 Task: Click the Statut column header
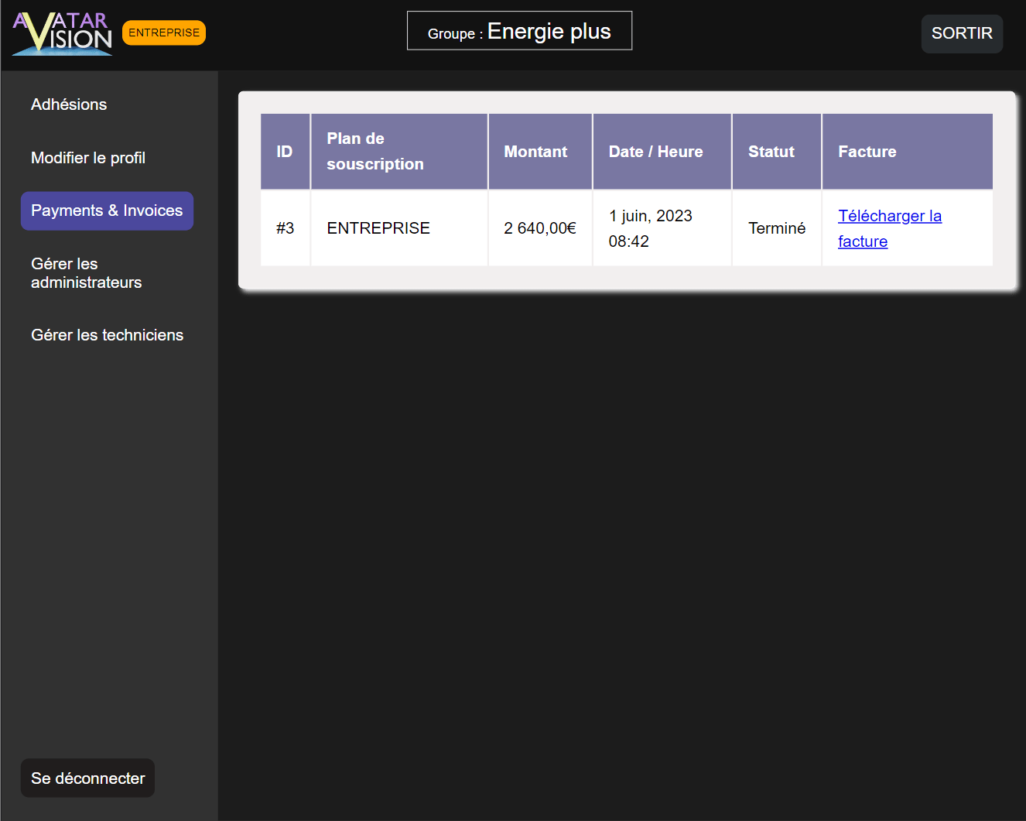click(777, 152)
